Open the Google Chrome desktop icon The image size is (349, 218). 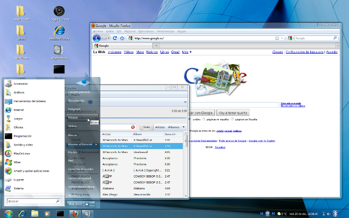coord(59,14)
